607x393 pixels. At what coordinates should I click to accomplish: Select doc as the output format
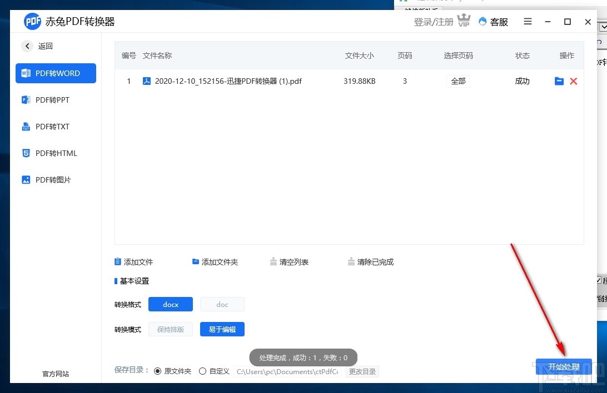coord(222,304)
